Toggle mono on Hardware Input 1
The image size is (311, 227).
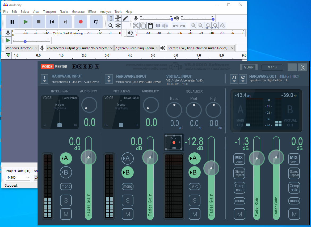(x=66, y=186)
